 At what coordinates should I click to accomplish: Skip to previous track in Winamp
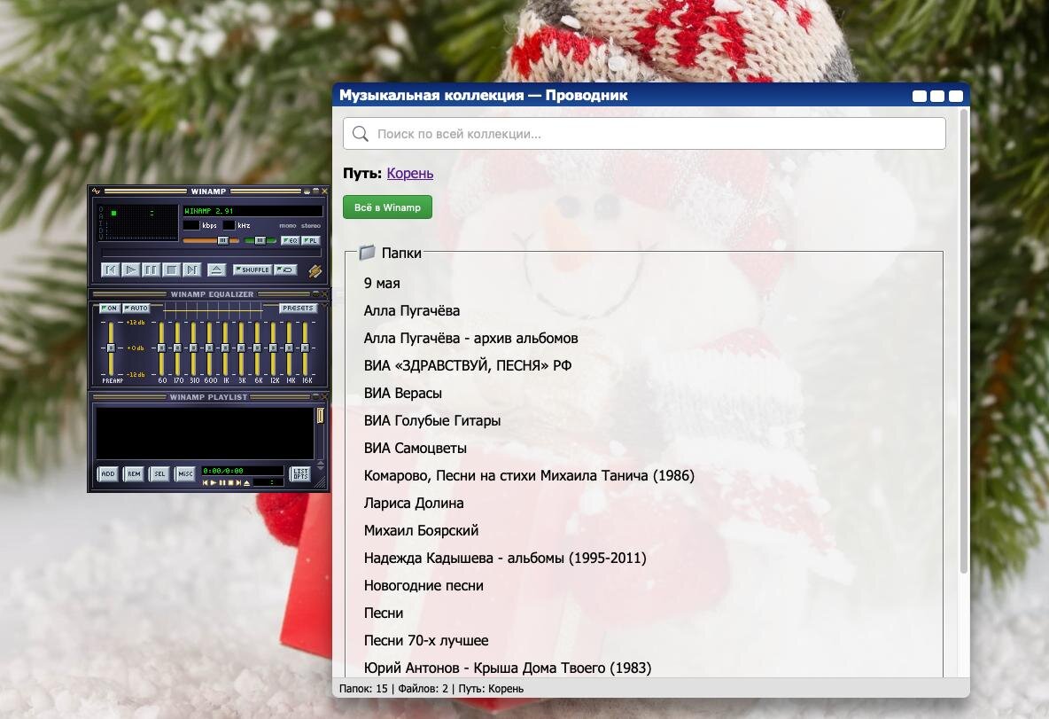point(111,270)
